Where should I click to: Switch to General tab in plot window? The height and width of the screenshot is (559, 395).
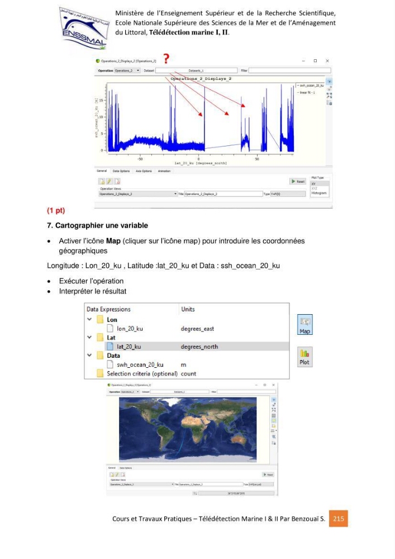(102, 171)
